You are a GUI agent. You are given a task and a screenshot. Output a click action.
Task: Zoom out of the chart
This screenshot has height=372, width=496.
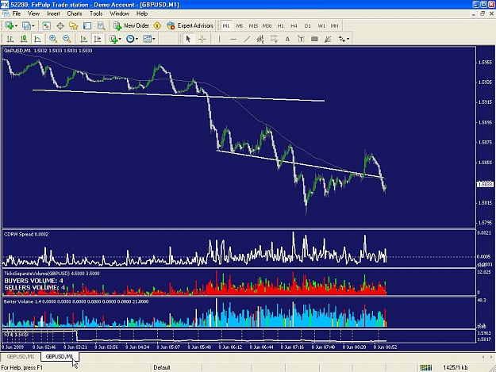click(x=67, y=39)
